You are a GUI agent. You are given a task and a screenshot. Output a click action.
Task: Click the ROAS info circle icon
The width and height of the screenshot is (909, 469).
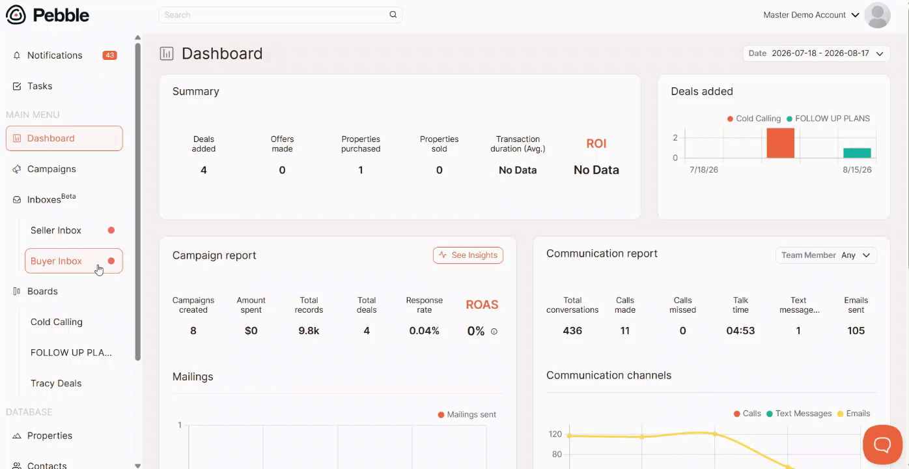[x=494, y=332]
